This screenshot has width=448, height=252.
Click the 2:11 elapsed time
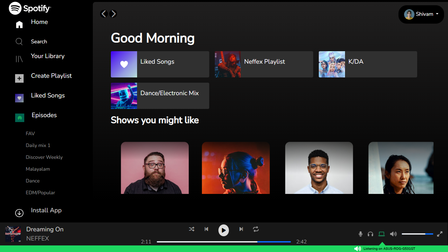point(146,242)
